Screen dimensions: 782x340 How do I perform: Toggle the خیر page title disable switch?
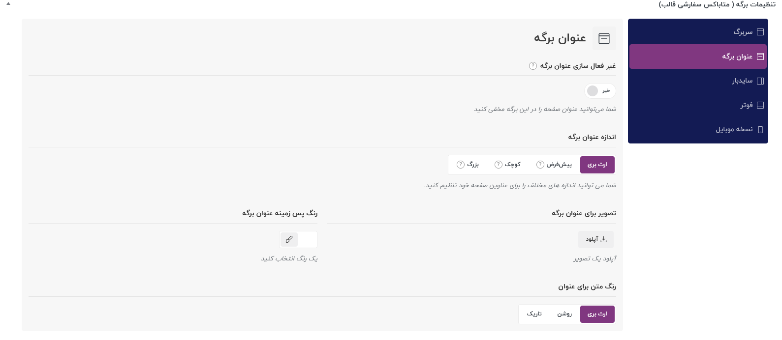600,91
